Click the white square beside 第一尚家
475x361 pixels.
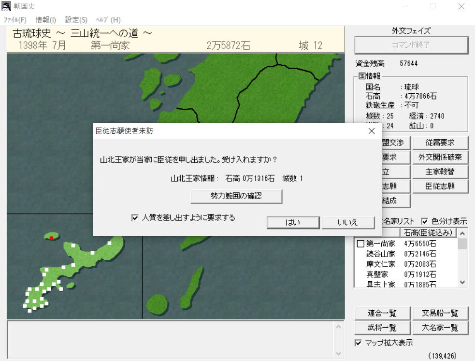pos(360,244)
